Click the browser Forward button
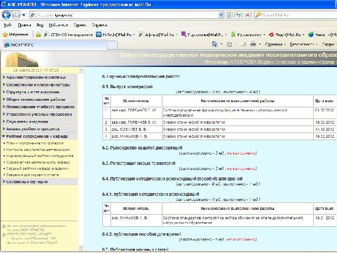Image resolution: width=337 pixels, height=253 pixels. pos(16,15)
